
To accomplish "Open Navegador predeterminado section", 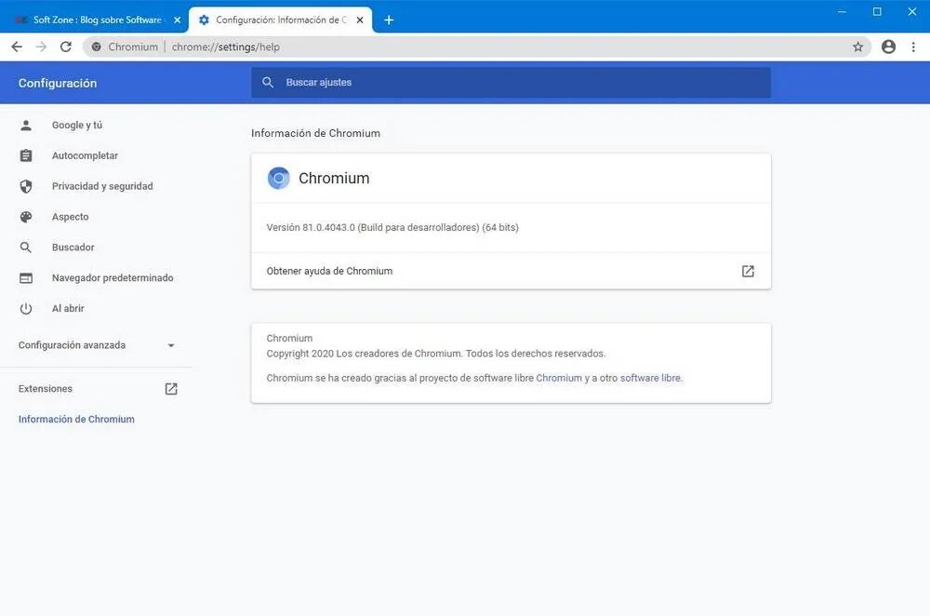I will pos(113,277).
